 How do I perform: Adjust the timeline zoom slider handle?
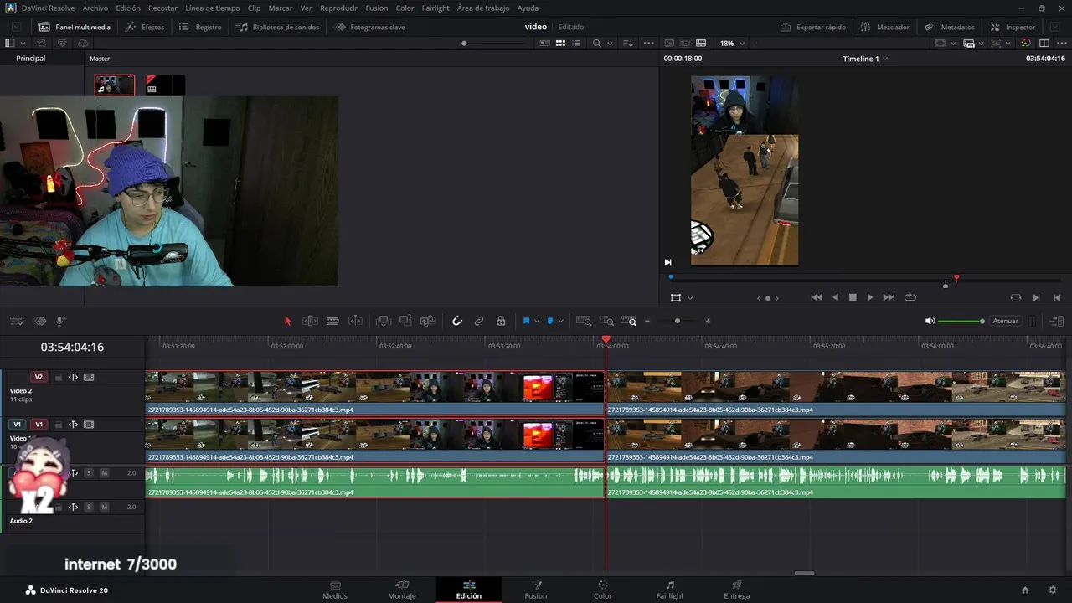[x=678, y=321]
